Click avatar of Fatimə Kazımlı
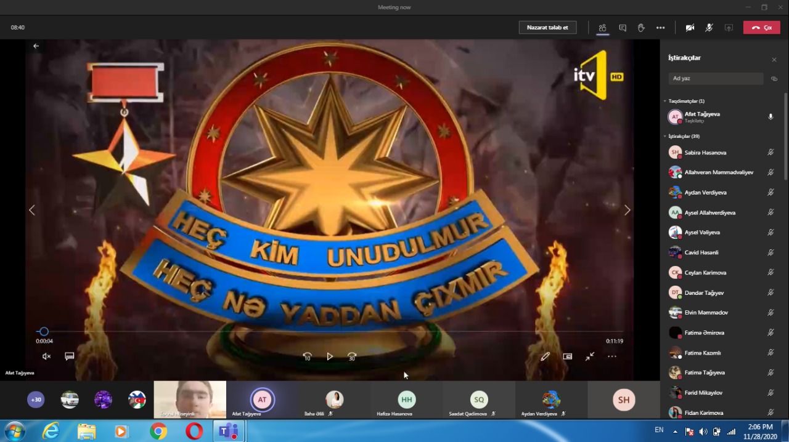The image size is (789, 442). (x=675, y=353)
